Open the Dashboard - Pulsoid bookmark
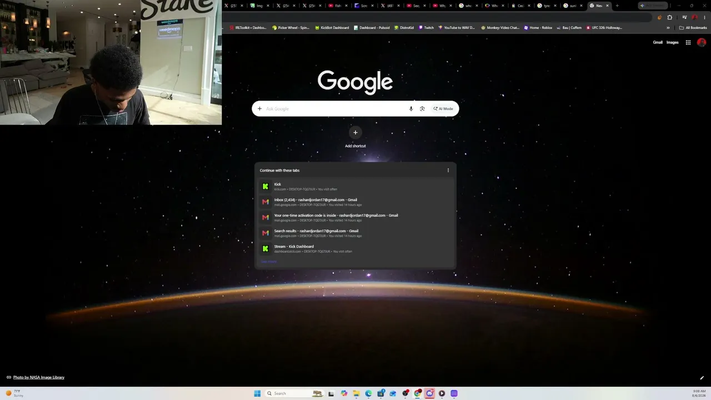 point(372,28)
